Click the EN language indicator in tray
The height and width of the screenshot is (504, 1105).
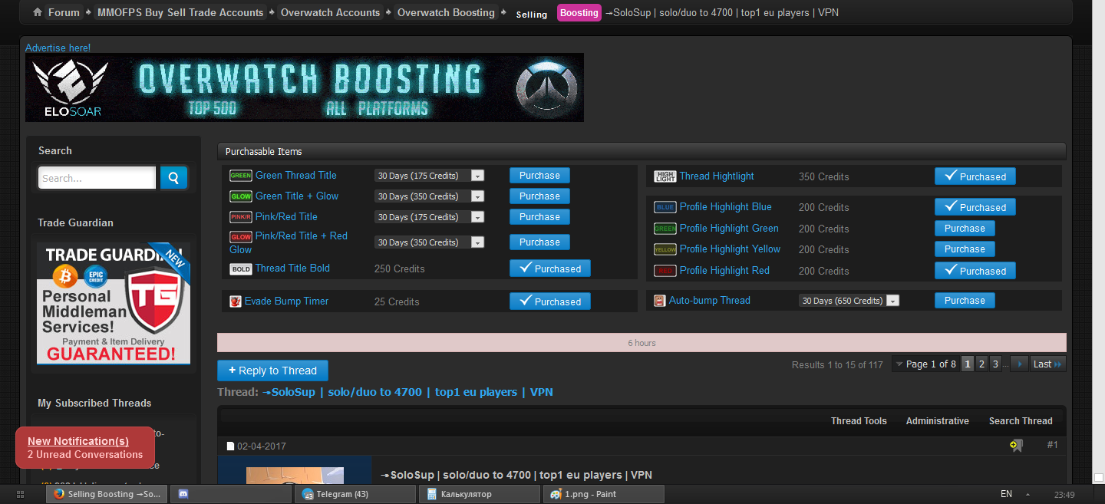click(x=1006, y=494)
